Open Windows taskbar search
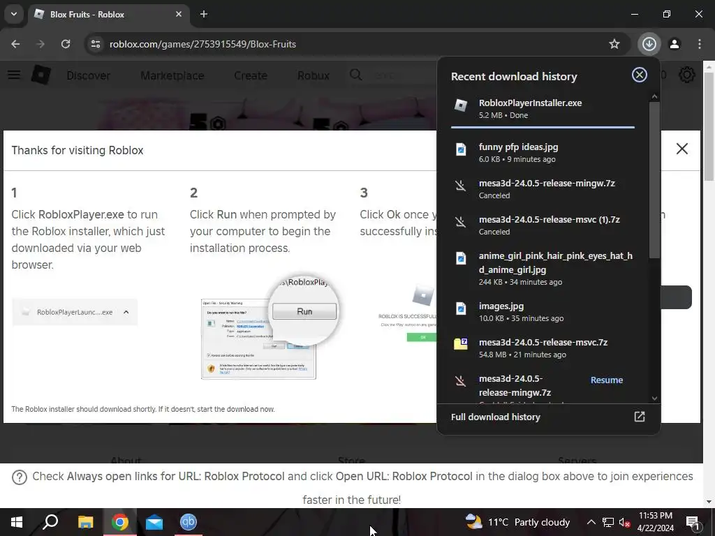 50,522
